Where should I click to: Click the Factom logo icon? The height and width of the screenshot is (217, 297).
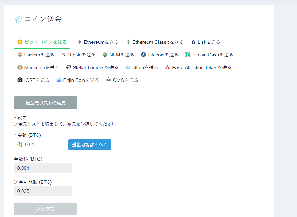[20, 55]
